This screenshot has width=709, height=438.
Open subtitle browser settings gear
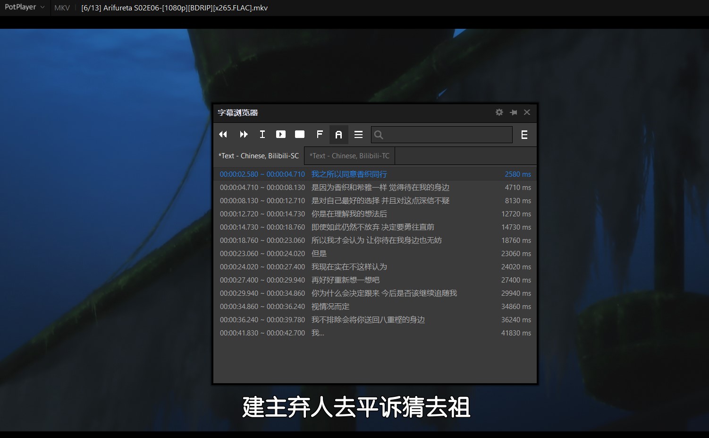(499, 112)
